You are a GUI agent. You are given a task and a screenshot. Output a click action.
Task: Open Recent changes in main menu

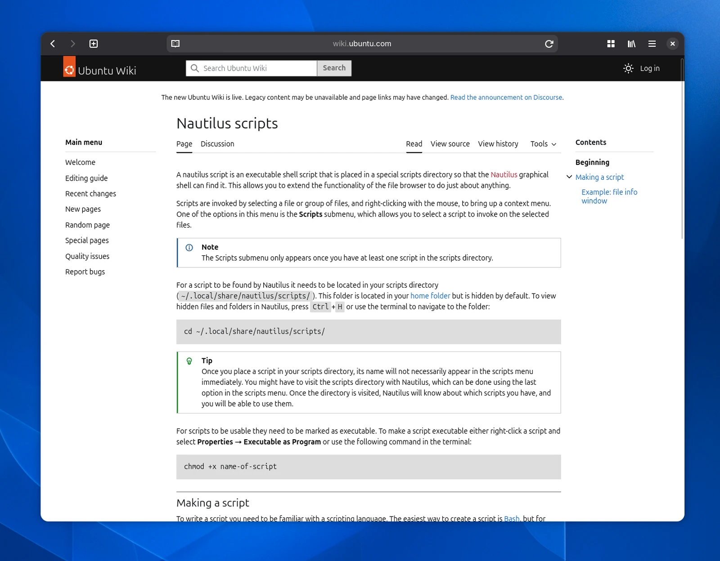point(90,194)
